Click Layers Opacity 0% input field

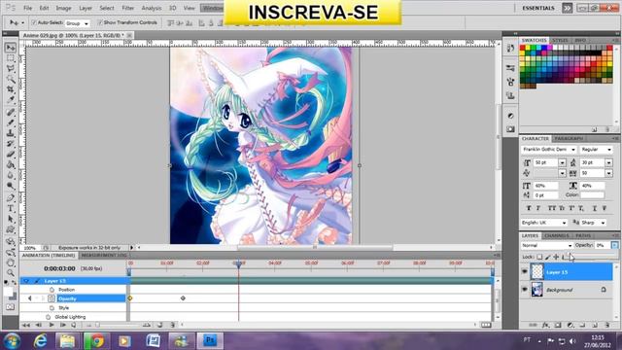(603, 245)
